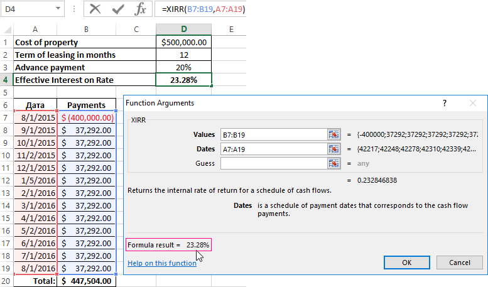Select date cell 3/1/2016

(x=35, y=205)
